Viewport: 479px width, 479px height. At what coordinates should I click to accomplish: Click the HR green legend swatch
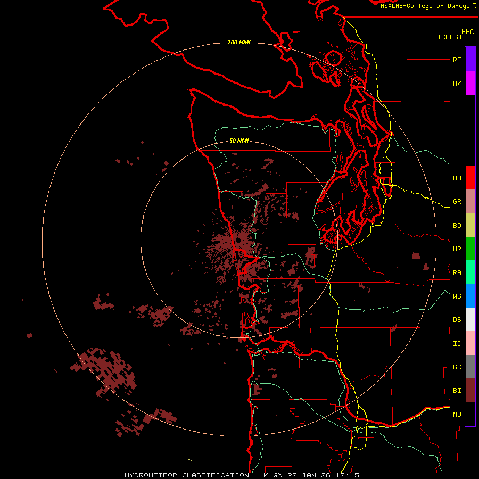coord(470,249)
